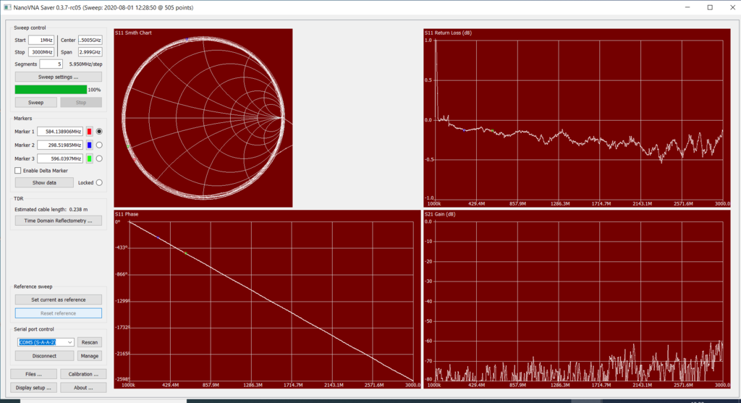
Task: Click the Show data button
Action: 44,183
